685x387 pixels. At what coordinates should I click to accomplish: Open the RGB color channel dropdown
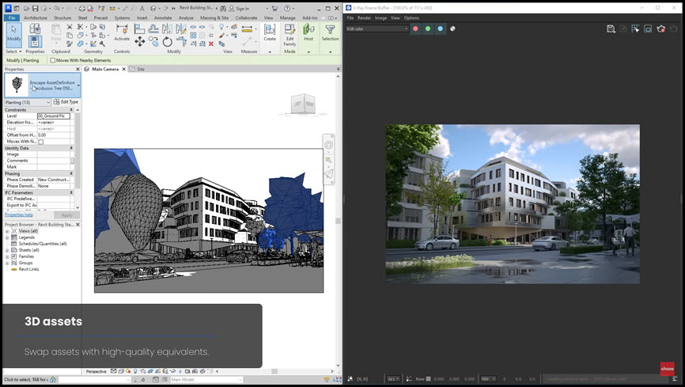point(377,28)
